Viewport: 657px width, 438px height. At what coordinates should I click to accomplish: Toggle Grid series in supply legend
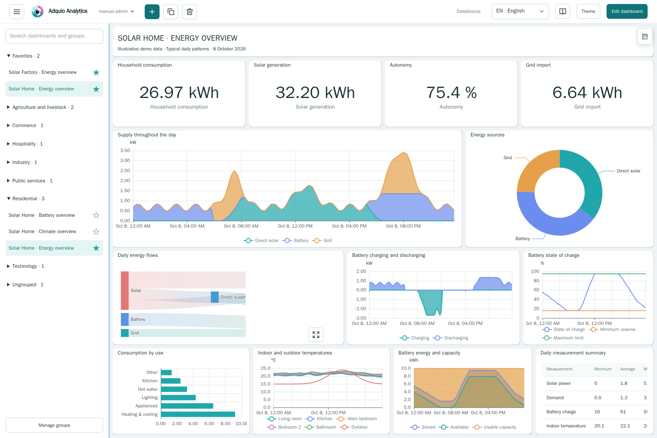(322, 240)
